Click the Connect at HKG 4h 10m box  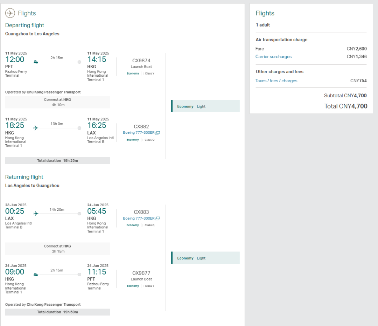[57, 102]
